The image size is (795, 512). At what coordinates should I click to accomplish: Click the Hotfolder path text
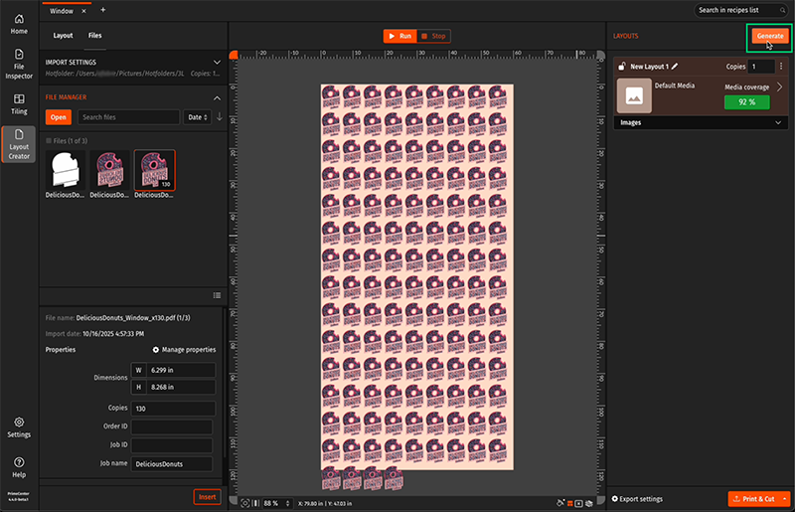[x=114, y=74]
